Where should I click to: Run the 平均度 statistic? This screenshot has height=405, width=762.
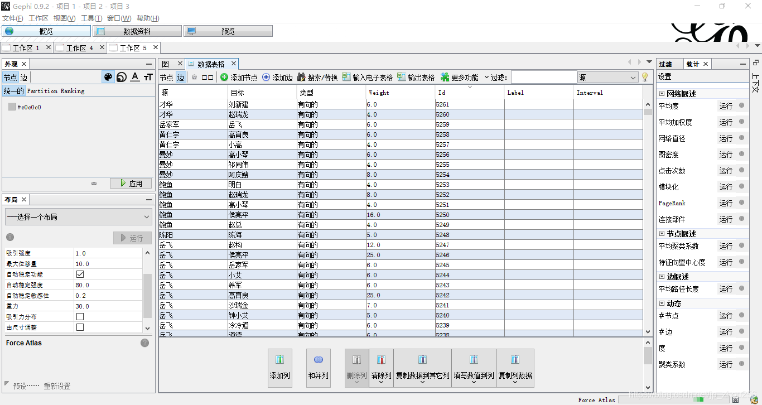tap(726, 106)
